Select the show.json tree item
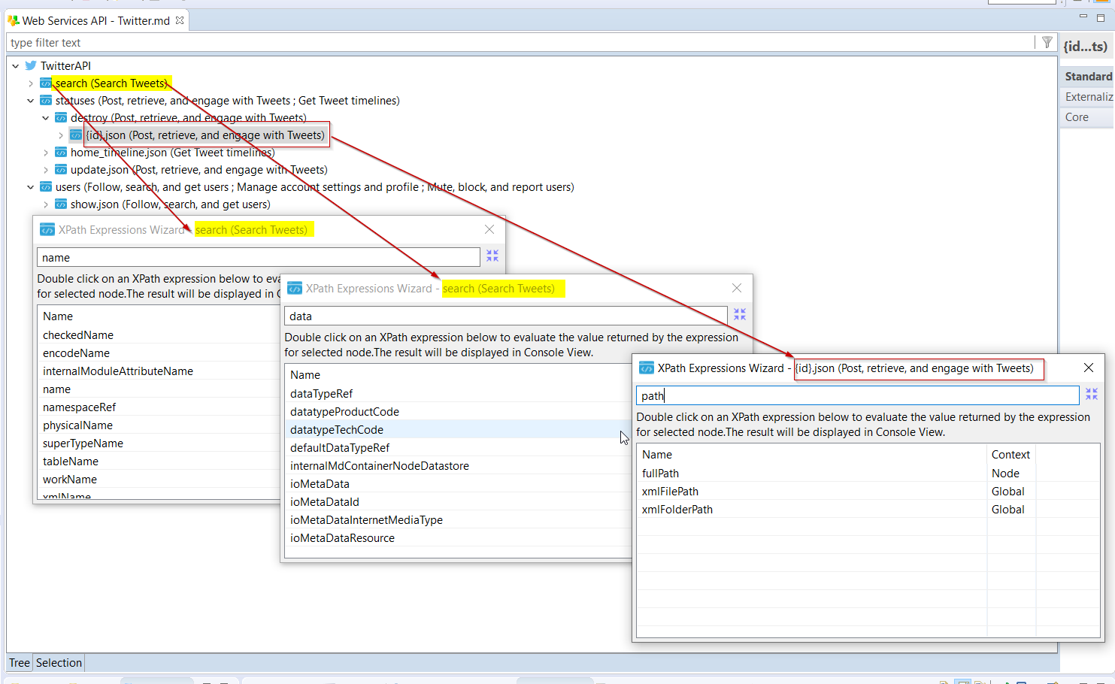 pyautogui.click(x=170, y=204)
